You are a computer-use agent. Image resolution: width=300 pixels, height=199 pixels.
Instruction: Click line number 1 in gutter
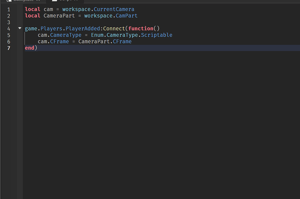coord(8,9)
